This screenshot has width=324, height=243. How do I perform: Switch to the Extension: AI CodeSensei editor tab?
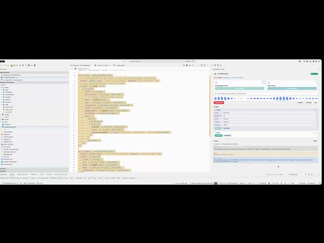pos(80,65)
